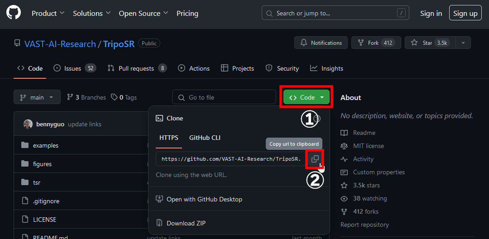Fork the repository with Fork button
This screenshot has height=239, width=489.
376,43
